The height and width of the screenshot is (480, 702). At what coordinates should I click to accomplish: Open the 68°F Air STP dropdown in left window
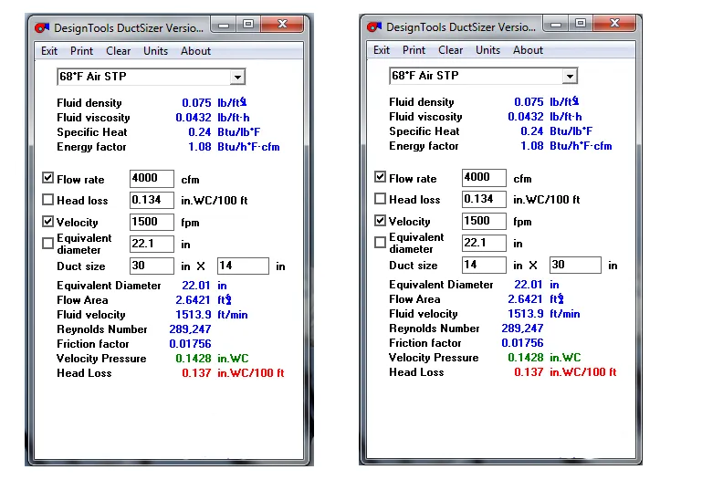click(237, 78)
